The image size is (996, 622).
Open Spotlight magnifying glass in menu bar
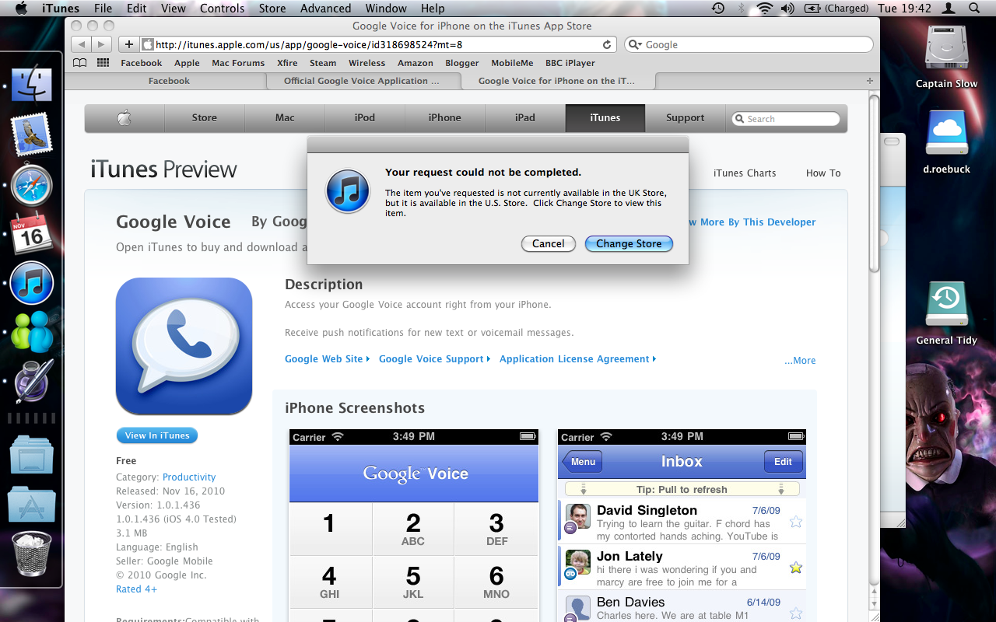tap(975, 9)
